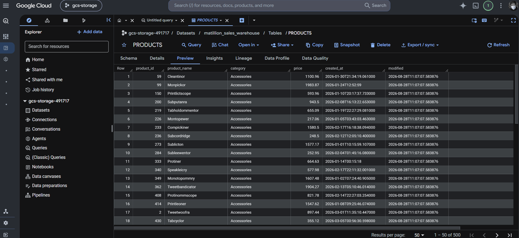Click the Snapshot button

click(347, 45)
